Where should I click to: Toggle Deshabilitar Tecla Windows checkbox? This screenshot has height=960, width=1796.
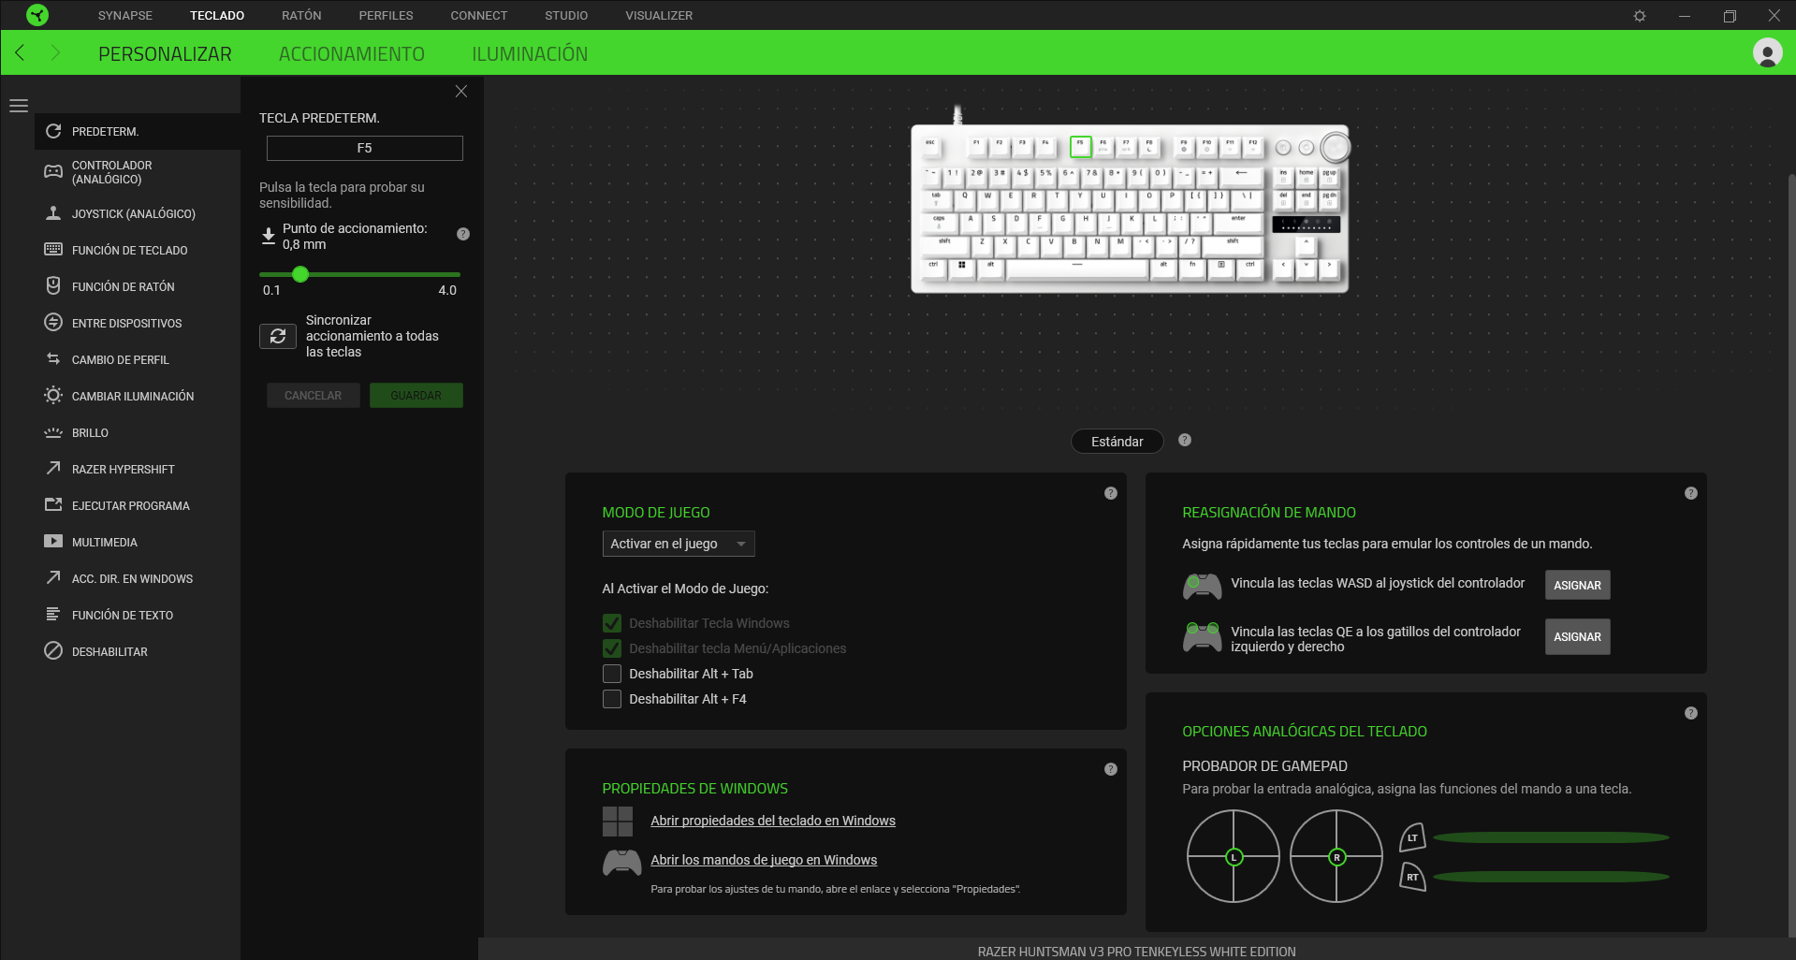pyautogui.click(x=612, y=623)
